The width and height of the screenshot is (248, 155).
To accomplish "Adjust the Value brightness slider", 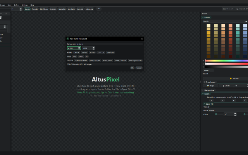I will [x=227, y=67].
